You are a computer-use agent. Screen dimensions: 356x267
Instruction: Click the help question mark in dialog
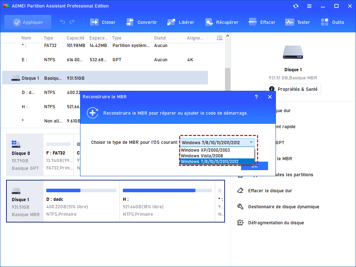256,97
